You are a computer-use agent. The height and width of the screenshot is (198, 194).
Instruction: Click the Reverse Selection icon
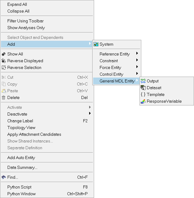pos(4,68)
